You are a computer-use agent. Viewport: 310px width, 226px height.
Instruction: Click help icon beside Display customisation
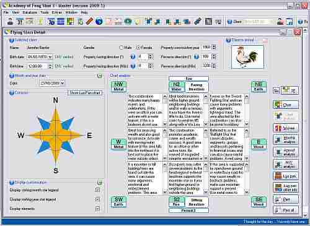tap(12, 183)
